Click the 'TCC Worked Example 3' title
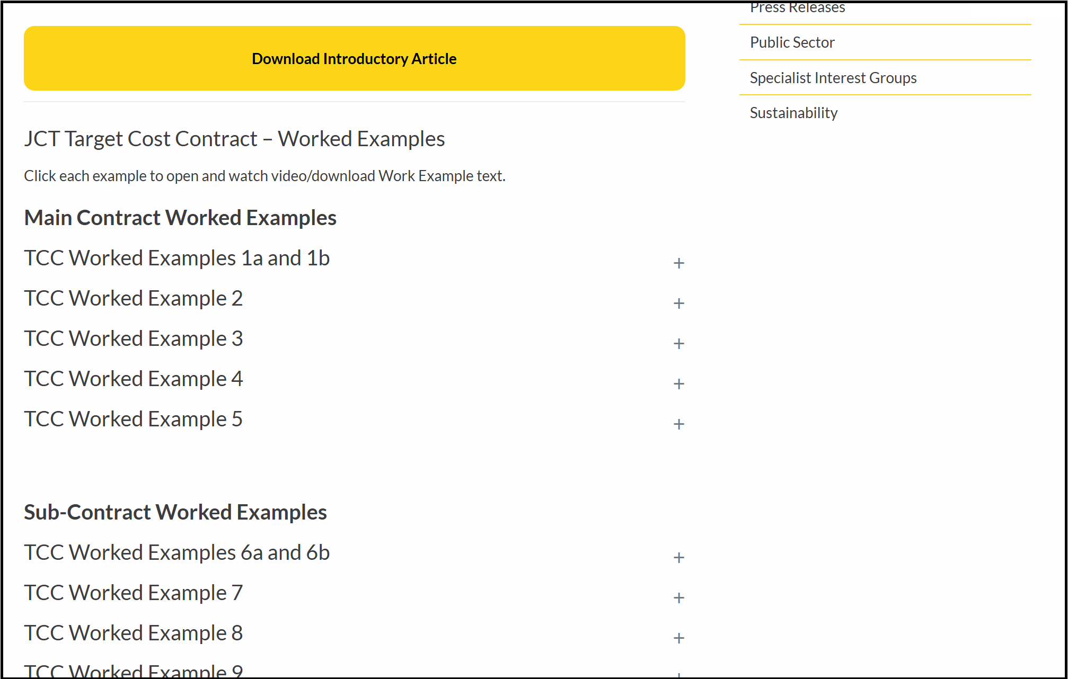The height and width of the screenshot is (679, 1068). (x=134, y=338)
